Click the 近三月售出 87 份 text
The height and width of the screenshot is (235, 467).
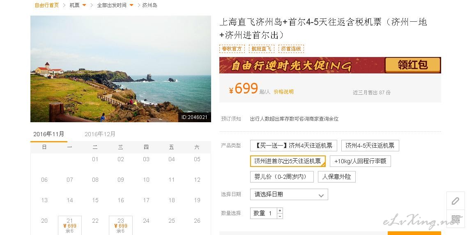(372, 93)
